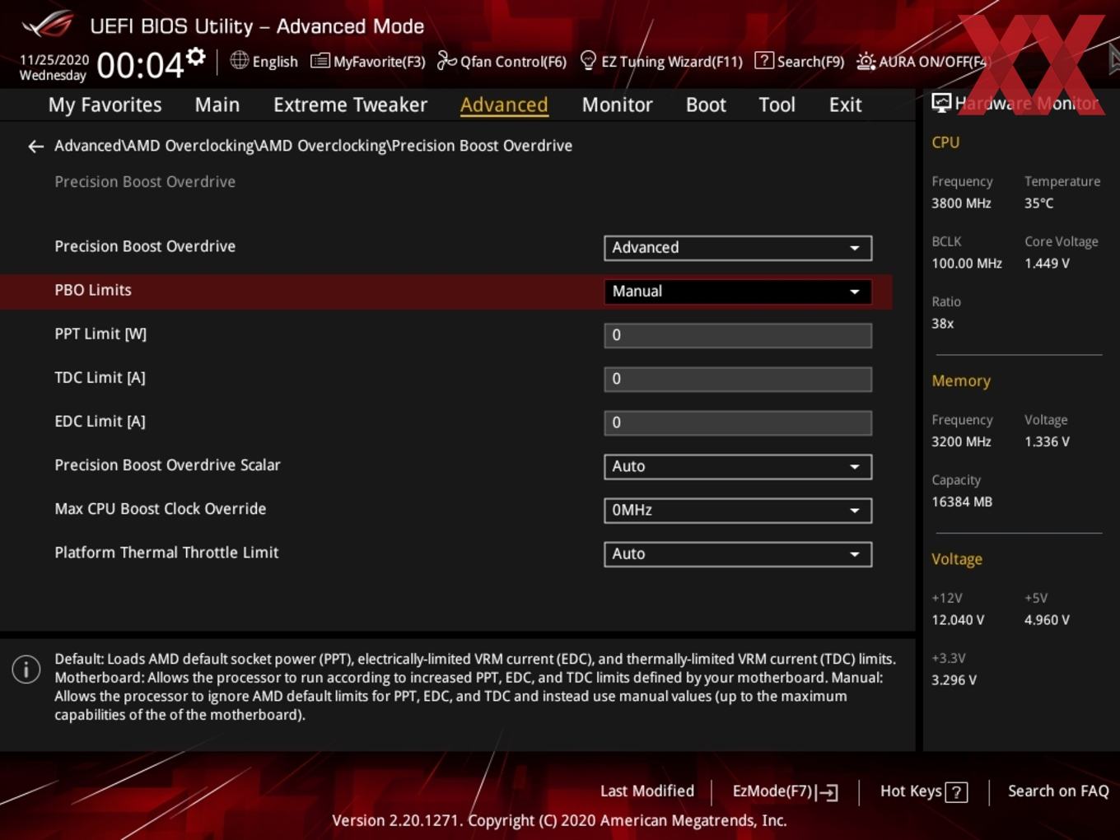Switch to the Monitor tab
The image size is (1120, 840).
[x=617, y=105]
